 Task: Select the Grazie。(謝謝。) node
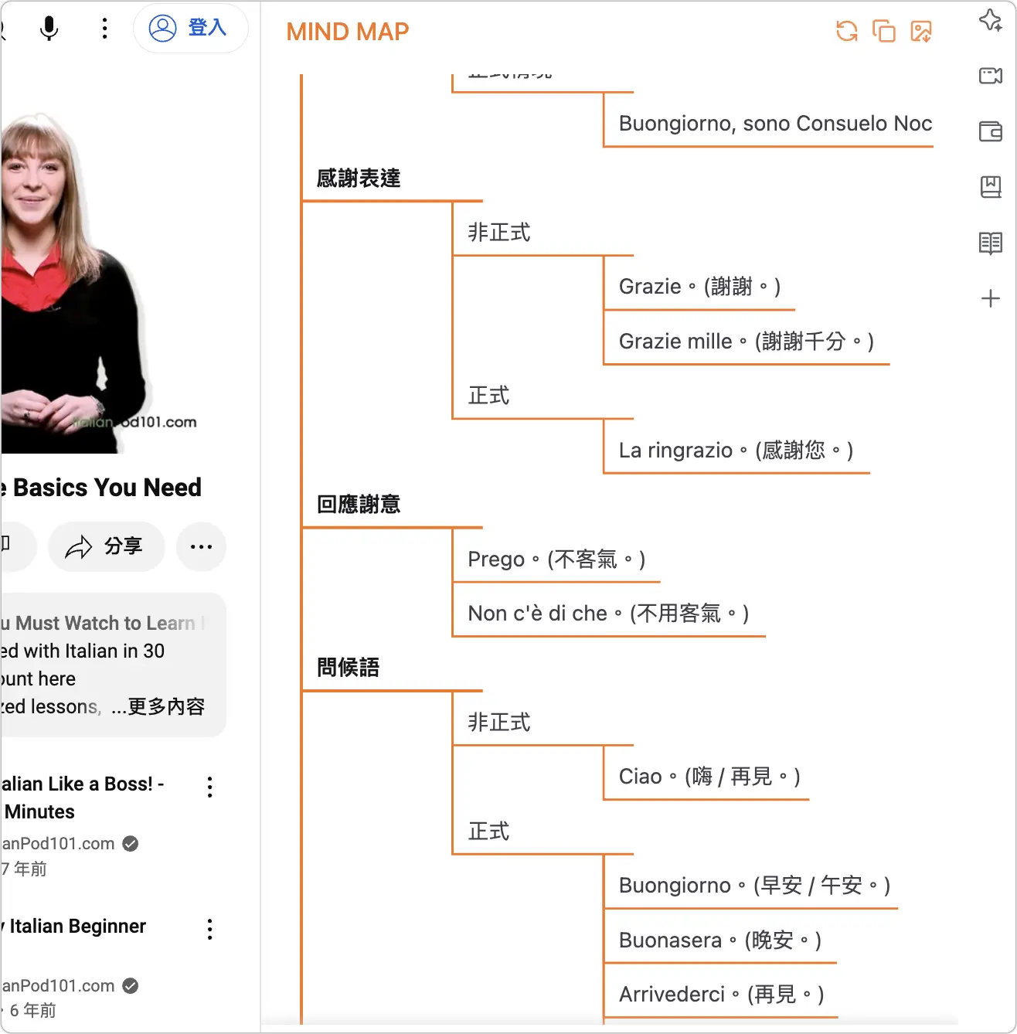(699, 287)
